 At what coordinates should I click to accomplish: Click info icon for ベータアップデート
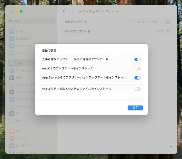[167, 31]
